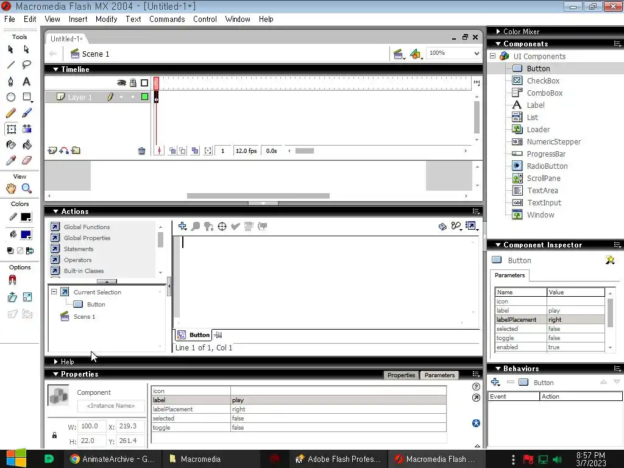This screenshot has width=624, height=468.
Task: Select the Ink Bottle tool
Action: coord(11,145)
